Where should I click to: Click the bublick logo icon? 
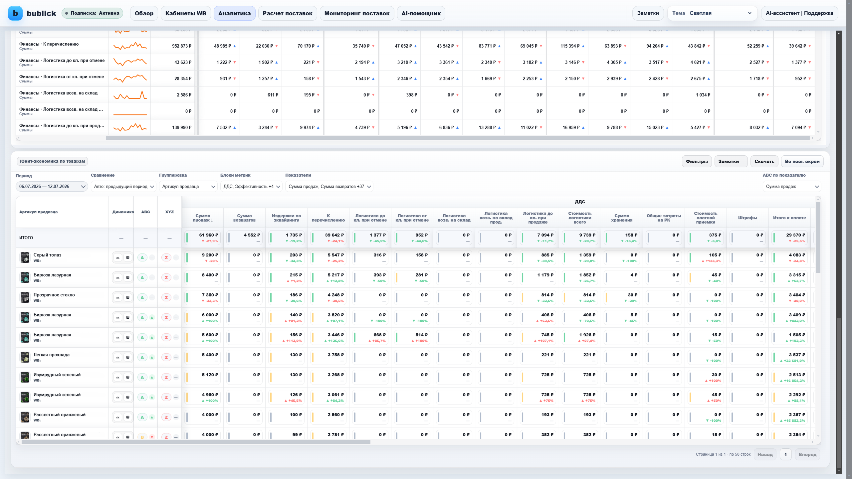[x=15, y=13]
